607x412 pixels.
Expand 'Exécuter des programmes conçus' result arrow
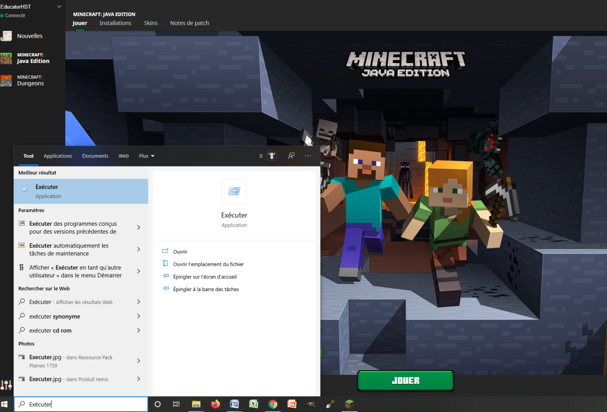138,227
